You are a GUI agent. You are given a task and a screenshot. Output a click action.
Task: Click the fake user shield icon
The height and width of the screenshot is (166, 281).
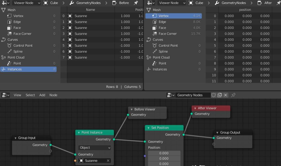(x=214, y=95)
